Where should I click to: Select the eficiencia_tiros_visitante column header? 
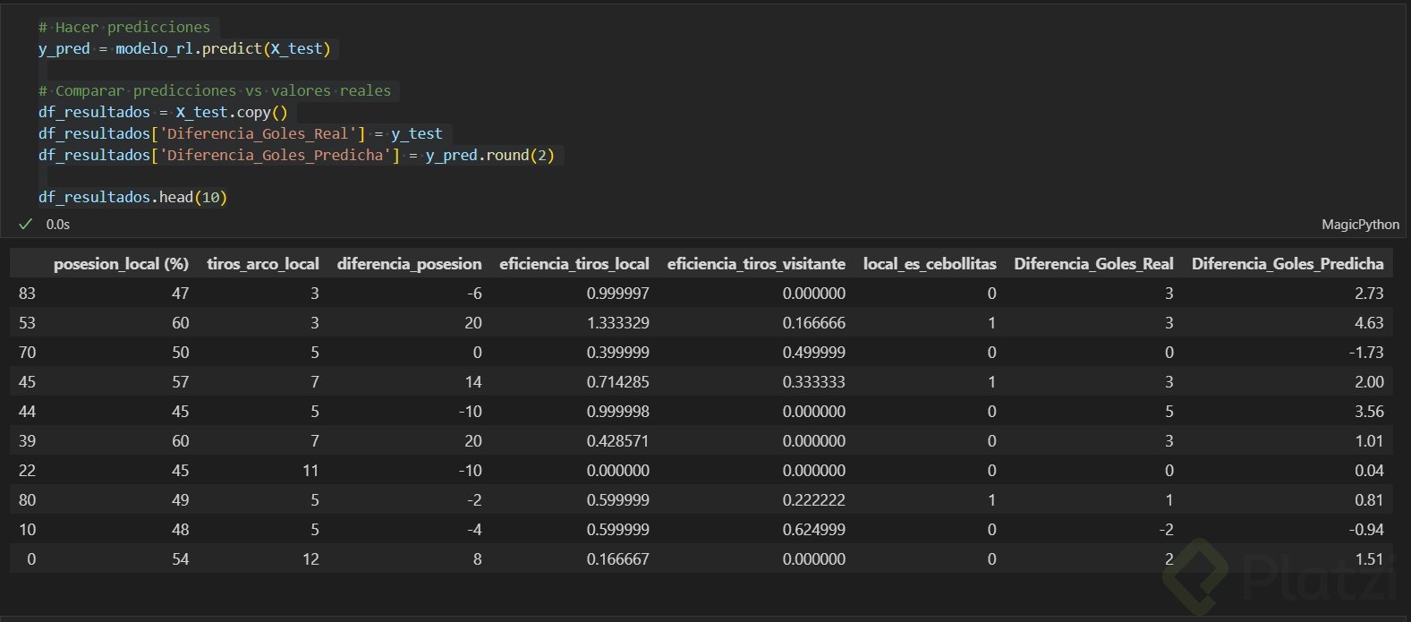pyautogui.click(x=756, y=264)
